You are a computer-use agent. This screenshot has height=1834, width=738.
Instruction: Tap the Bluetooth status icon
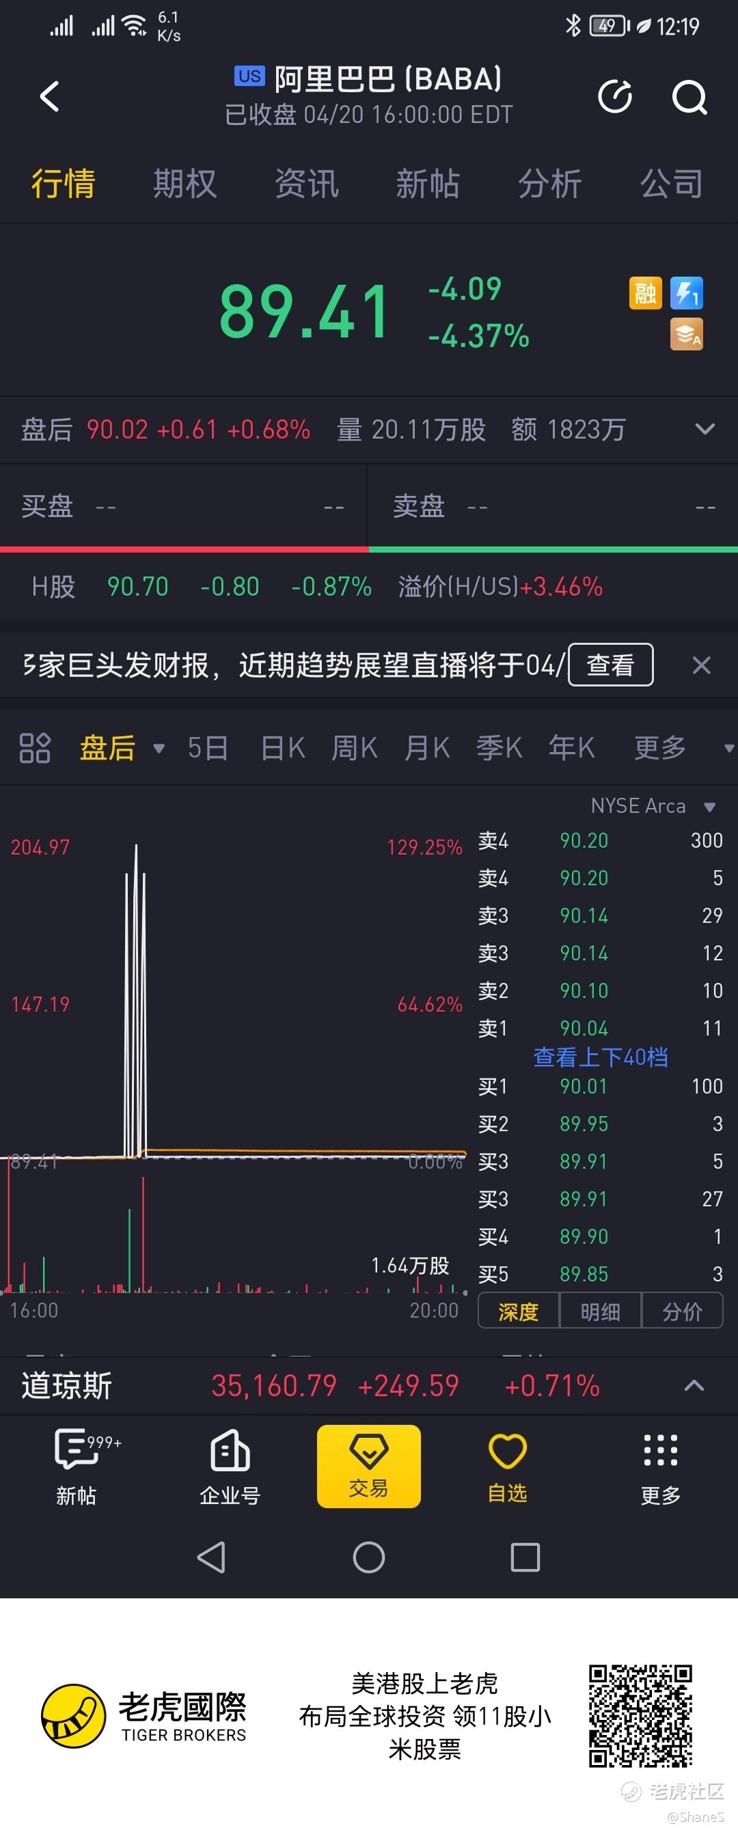point(573,26)
